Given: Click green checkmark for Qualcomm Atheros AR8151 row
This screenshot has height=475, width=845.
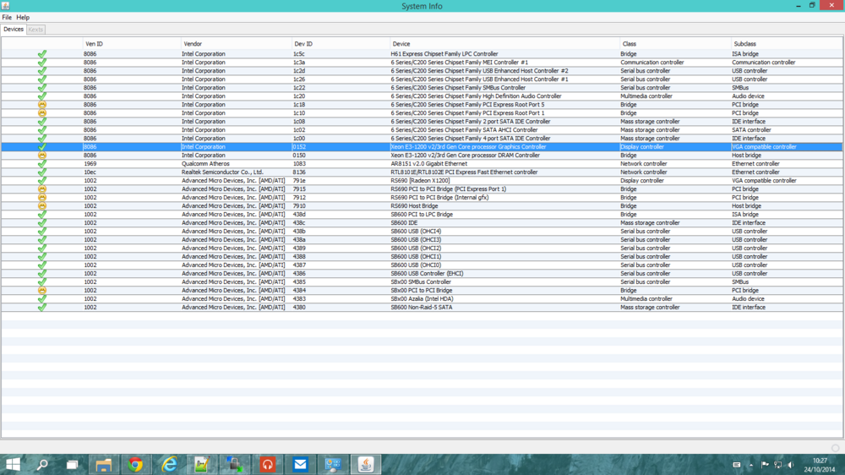Looking at the screenshot, I should (x=42, y=164).
